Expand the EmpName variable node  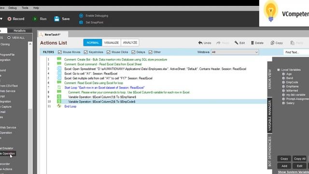point(283,87)
